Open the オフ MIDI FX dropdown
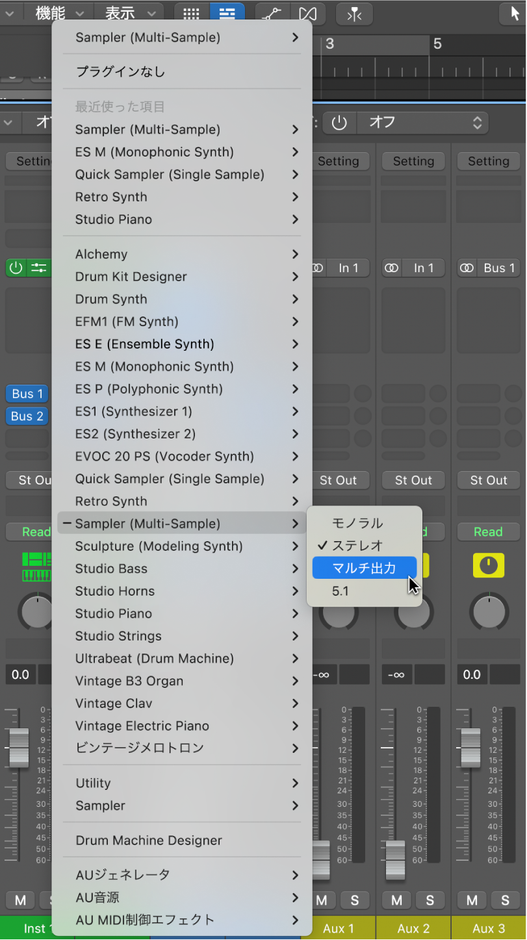Screen dimensions: 527x940 point(422,122)
